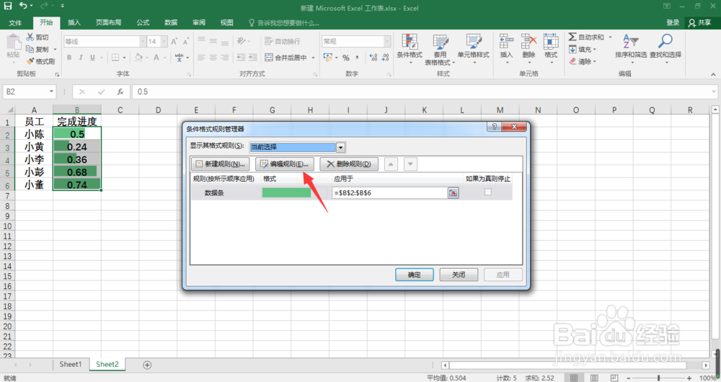Viewport: 721px width, 382px height.
Task: Expand the formula bar
Action: pyautogui.click(x=714, y=92)
